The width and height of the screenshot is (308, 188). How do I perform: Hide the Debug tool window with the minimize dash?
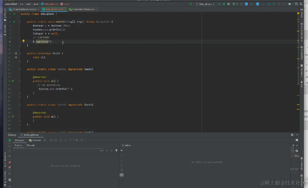[x=297, y=135]
